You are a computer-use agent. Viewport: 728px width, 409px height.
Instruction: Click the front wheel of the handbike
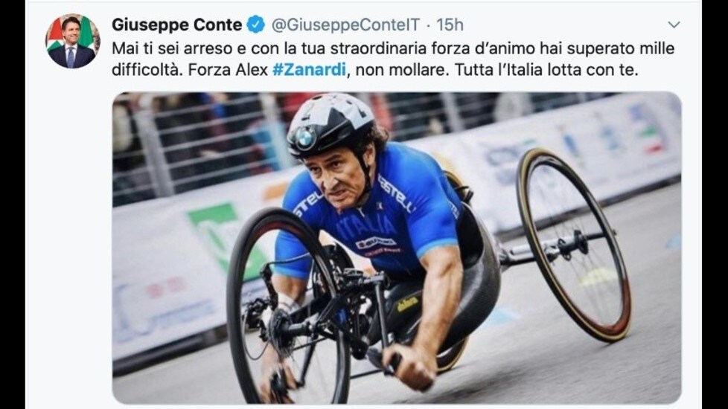click(287, 306)
